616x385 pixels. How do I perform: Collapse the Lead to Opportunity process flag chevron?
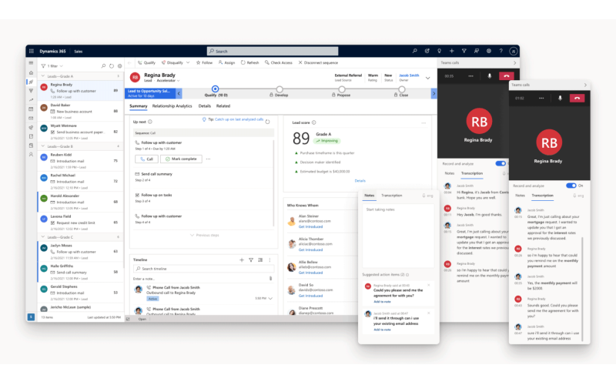[x=179, y=93]
